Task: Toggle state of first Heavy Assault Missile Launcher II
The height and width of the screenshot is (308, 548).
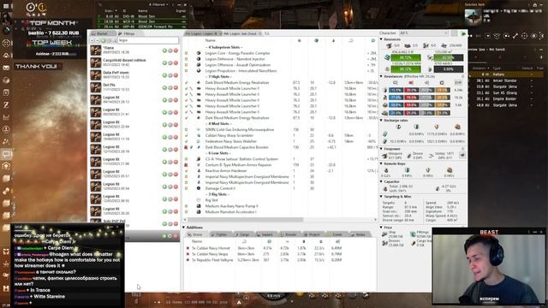Action: point(187,89)
